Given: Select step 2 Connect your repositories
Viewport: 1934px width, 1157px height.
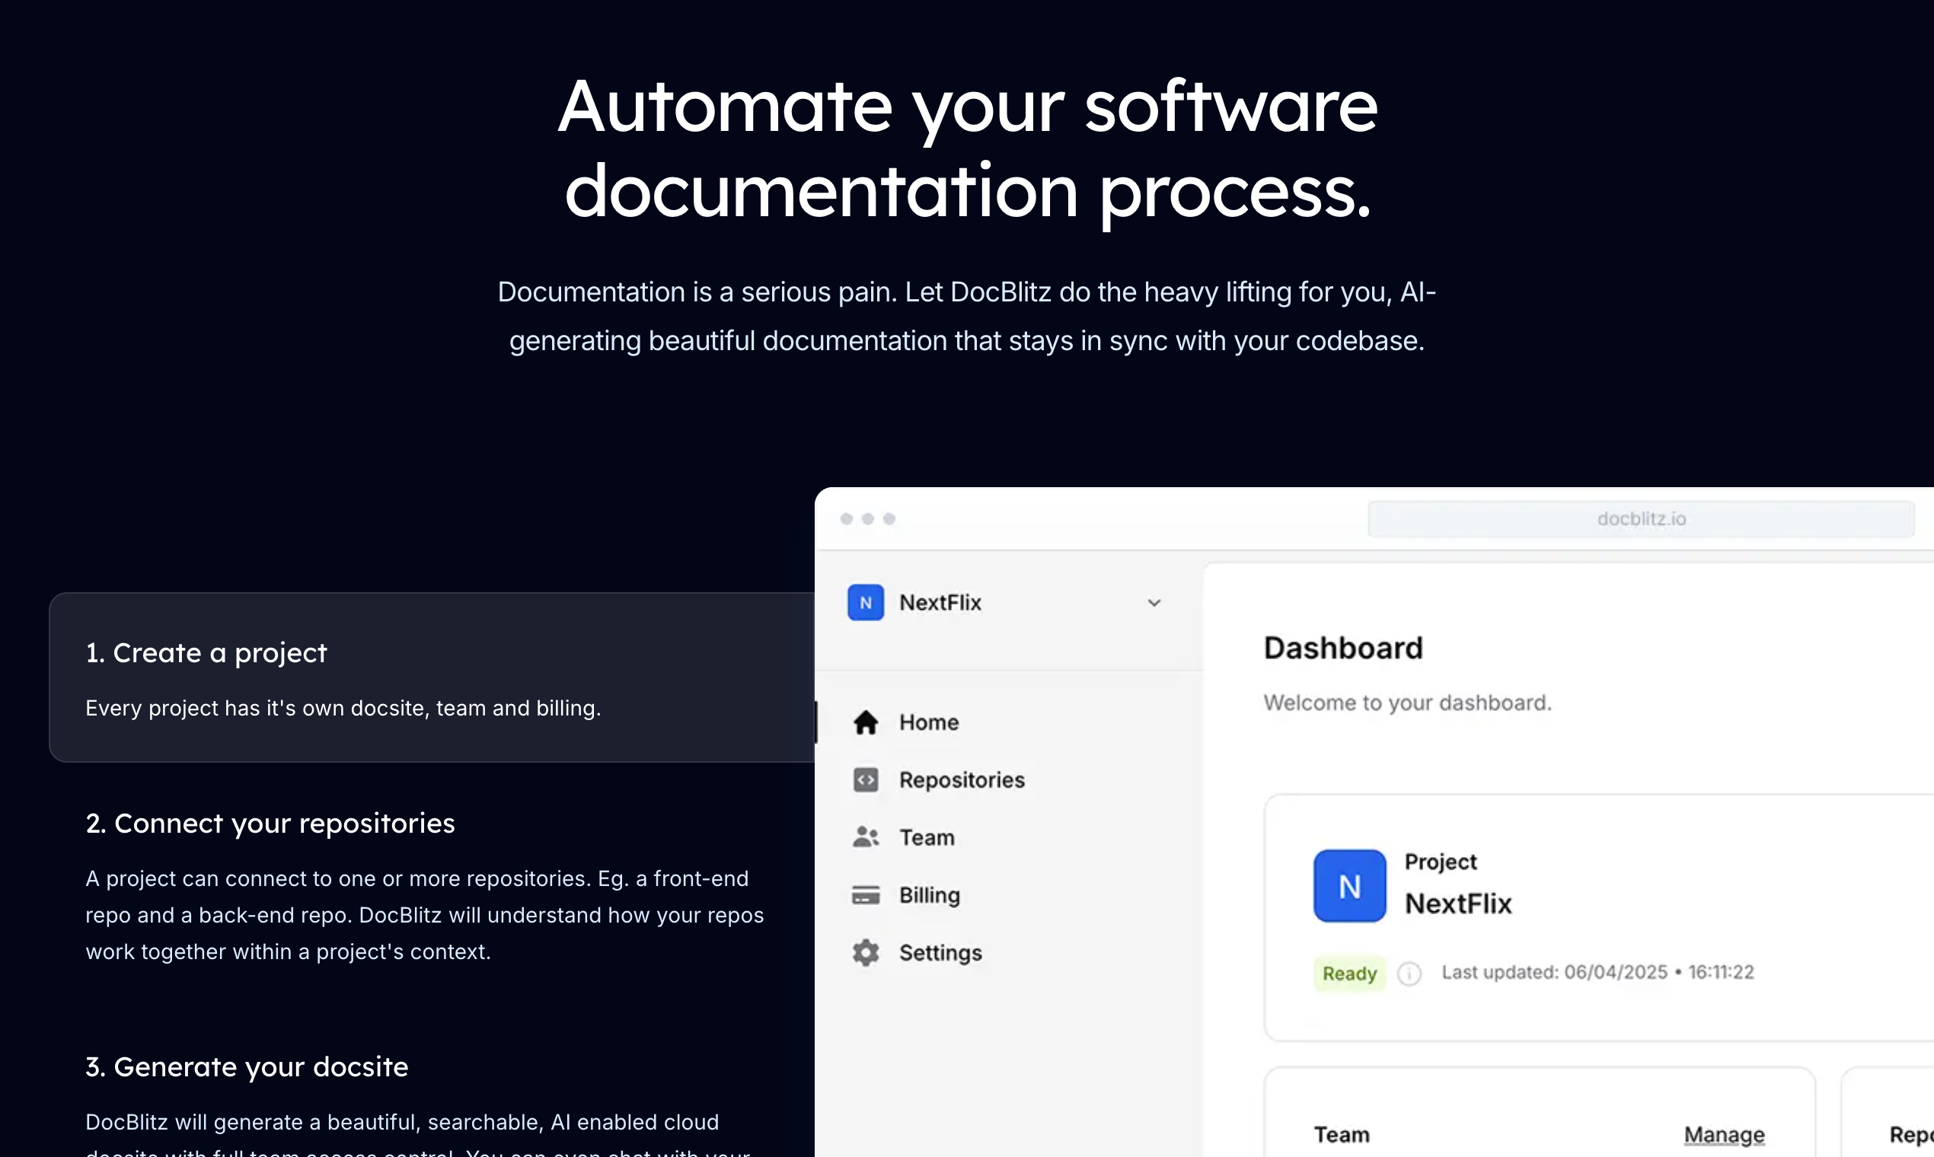Looking at the screenshot, I should [x=270, y=824].
